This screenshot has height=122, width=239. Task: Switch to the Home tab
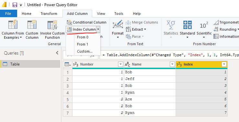(x=27, y=14)
